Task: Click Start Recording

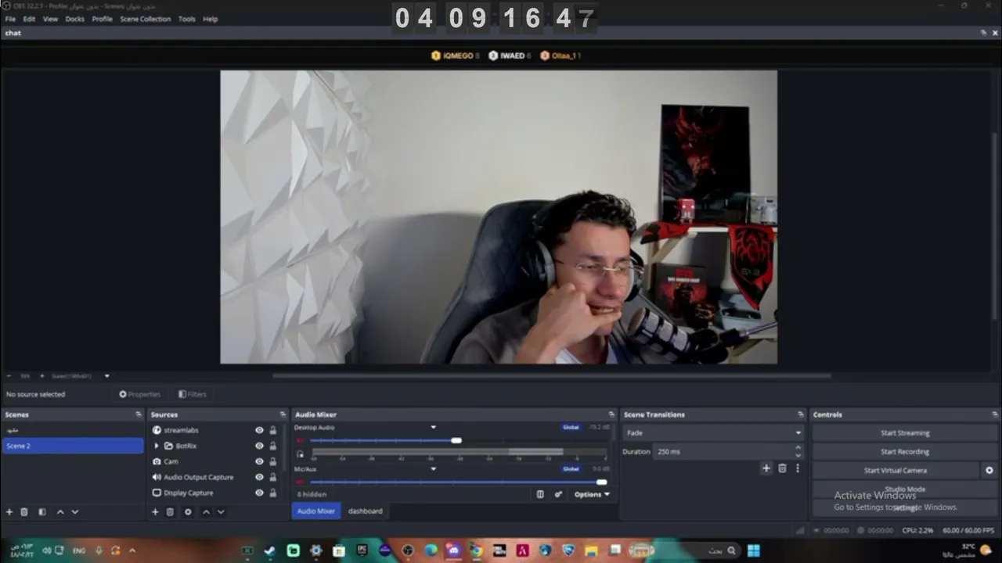Action: coord(905,451)
